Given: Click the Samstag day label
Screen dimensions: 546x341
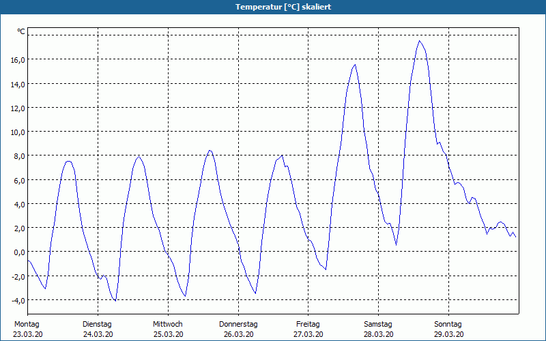Looking at the screenshot, I should [x=378, y=325].
